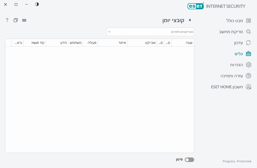Click the קובצי יומן page title

[x=173, y=20]
